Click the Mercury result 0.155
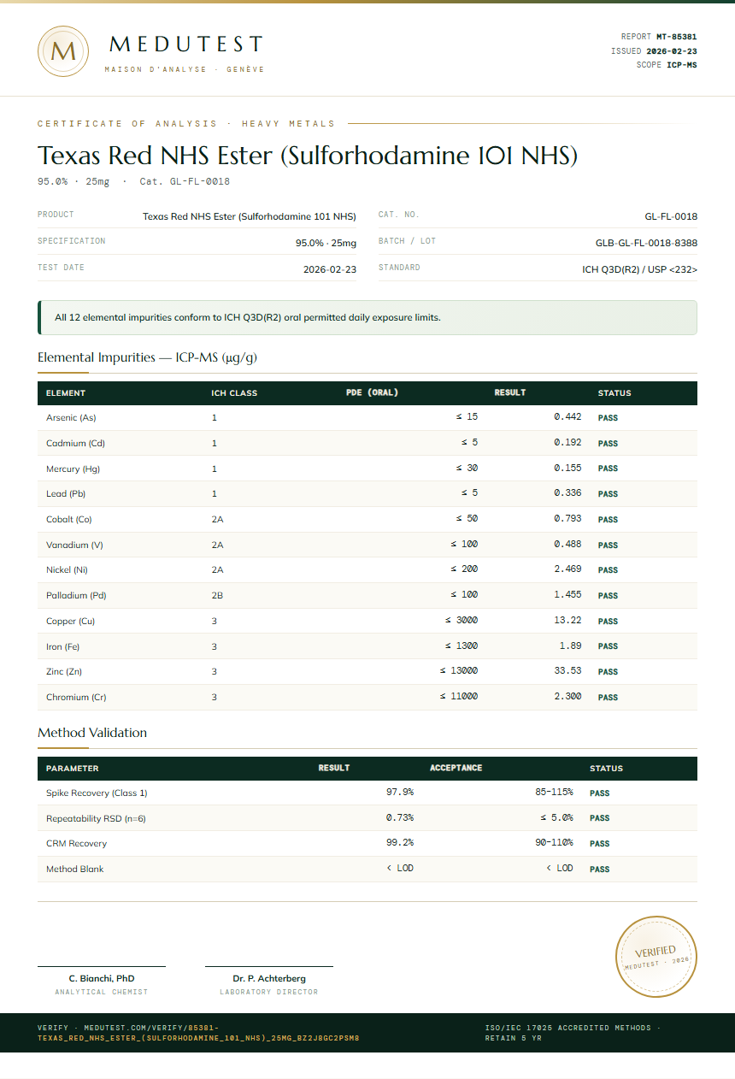 tap(567, 468)
